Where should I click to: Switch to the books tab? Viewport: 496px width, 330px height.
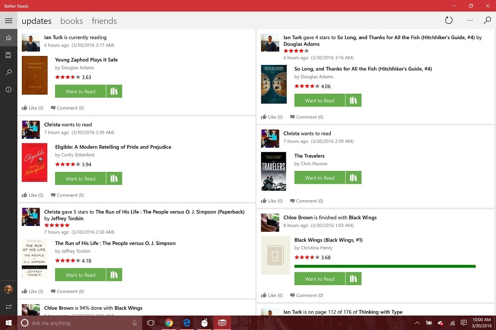pyautogui.click(x=71, y=21)
